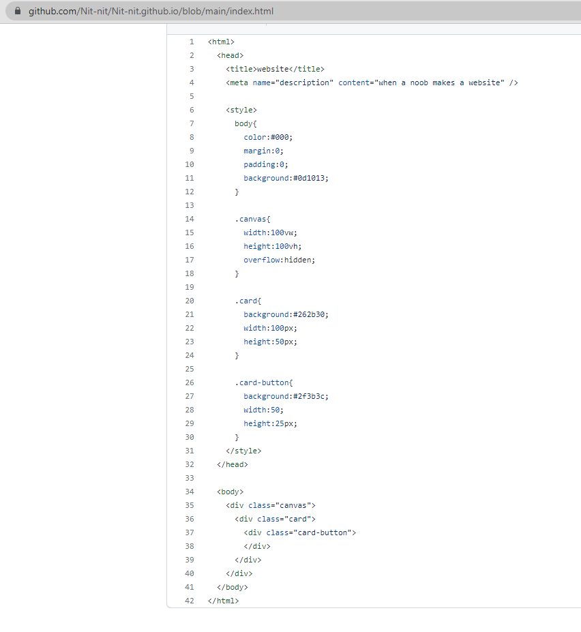Click the padding:0; declaration
Image resolution: width=581 pixels, height=632 pixels.
pos(266,164)
